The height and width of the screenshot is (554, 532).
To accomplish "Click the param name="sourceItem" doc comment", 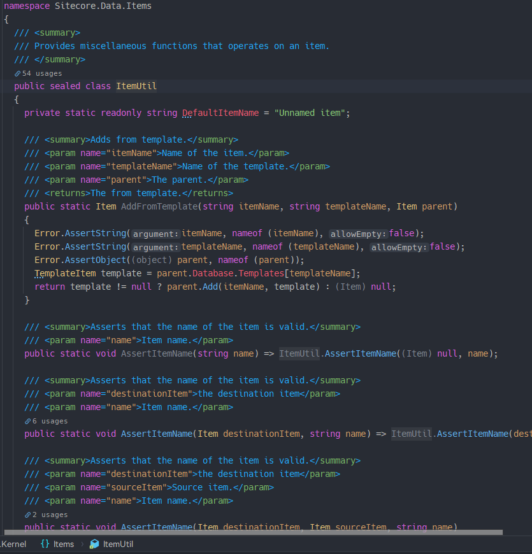I will (149, 488).
